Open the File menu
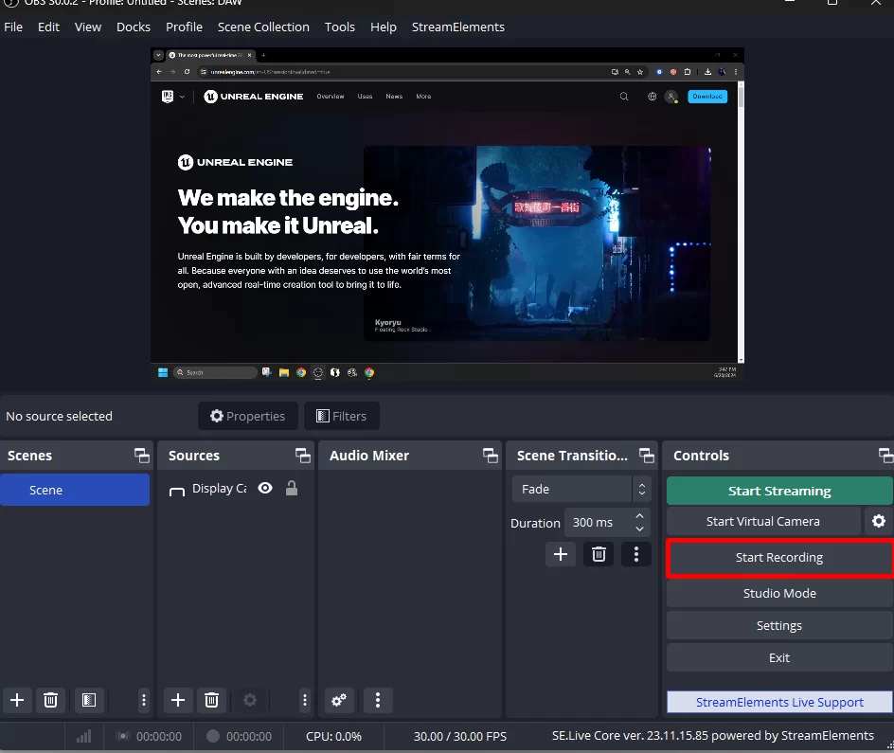894x753 pixels. 13,27
